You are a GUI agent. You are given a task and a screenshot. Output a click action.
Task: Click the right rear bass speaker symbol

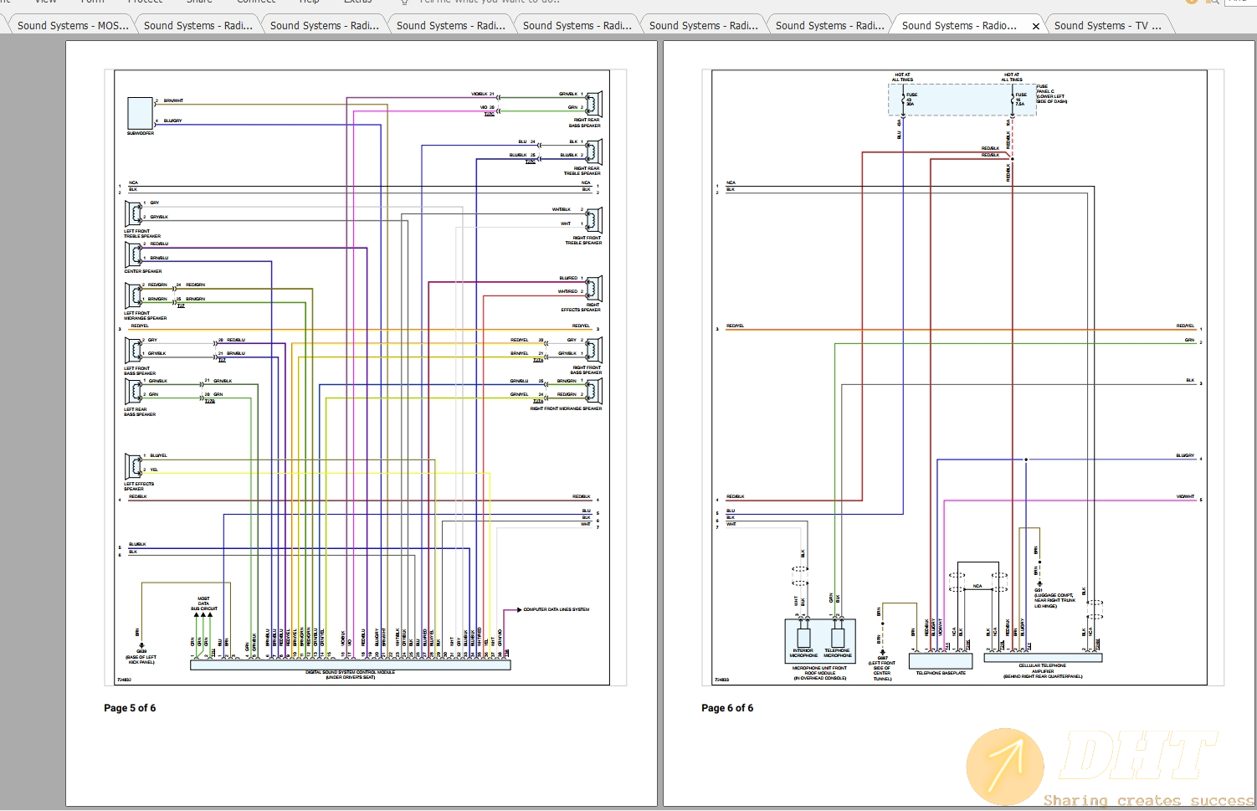tap(593, 105)
